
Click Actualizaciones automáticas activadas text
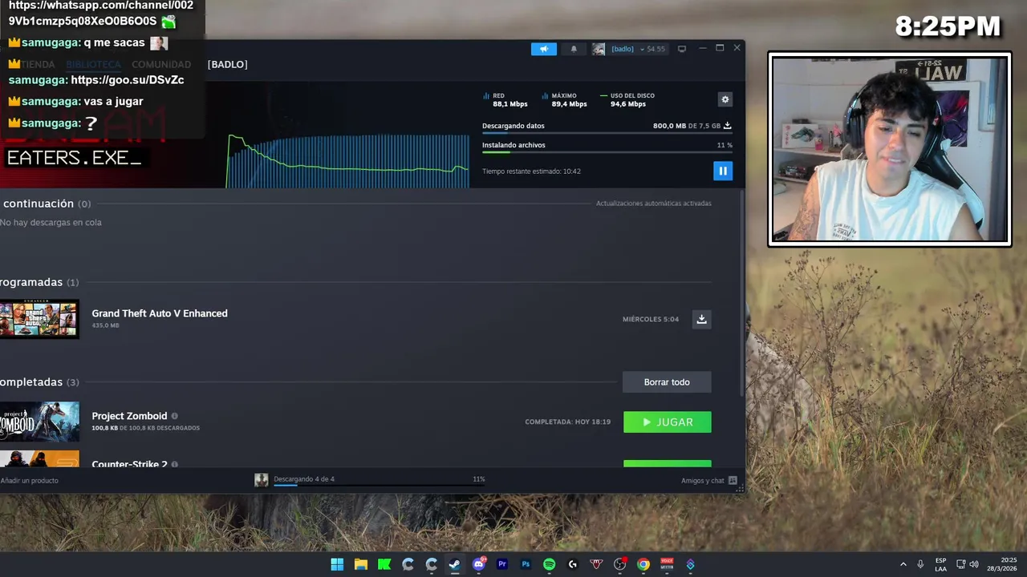pos(653,204)
